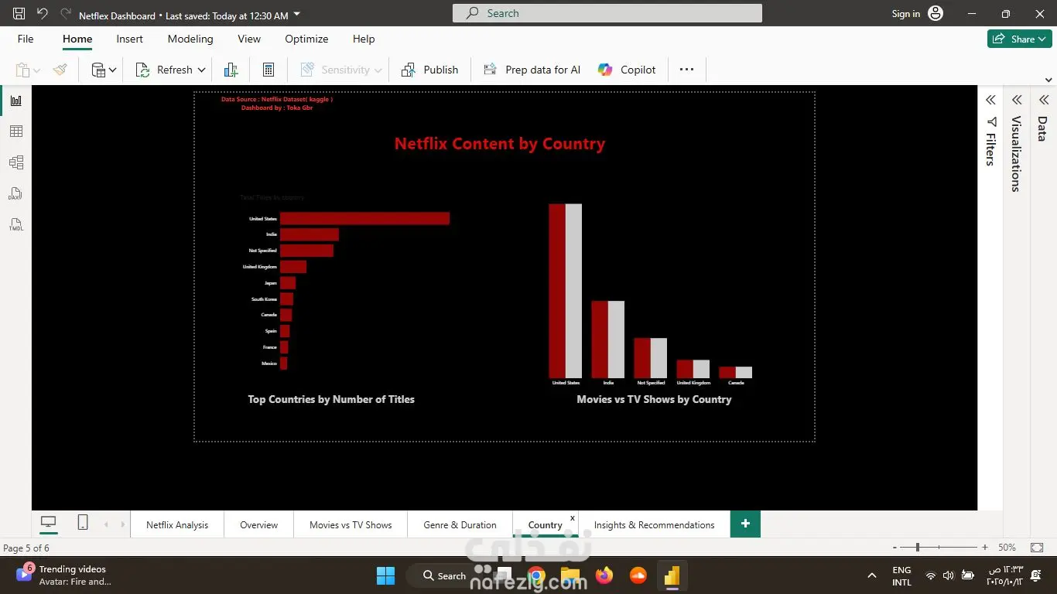Click Prep data for AI

point(532,70)
